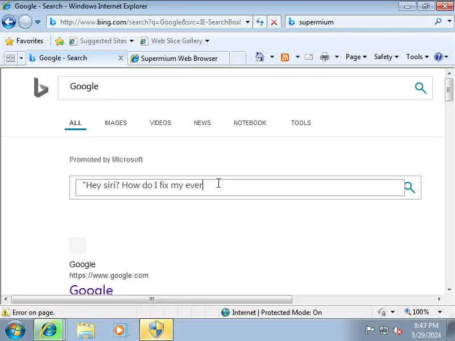Open the search provider dropdown arrow
The height and width of the screenshot is (341, 455).
(x=449, y=21)
